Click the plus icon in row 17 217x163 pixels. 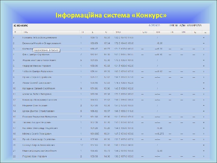204,128
